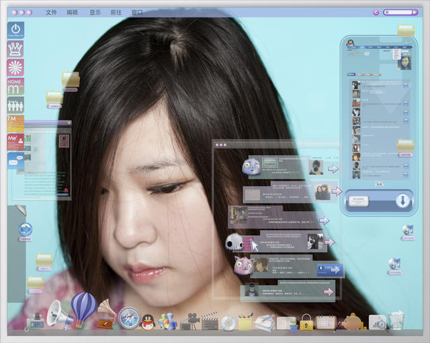430x343 pixels.
Task: Click the purple blob monster avatar in the chat window
Action: pos(251,166)
